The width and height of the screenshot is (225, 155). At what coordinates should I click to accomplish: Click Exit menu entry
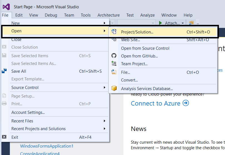click(59, 137)
